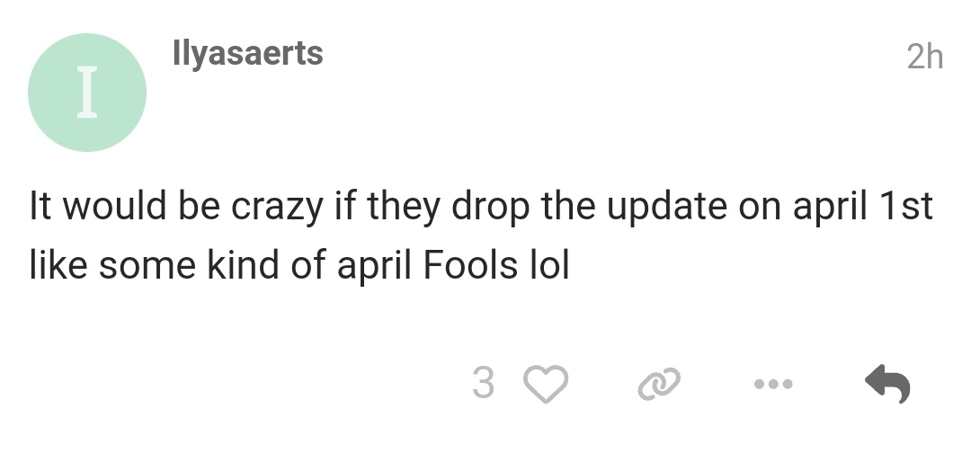Expand options with the three dots

pos(773,385)
